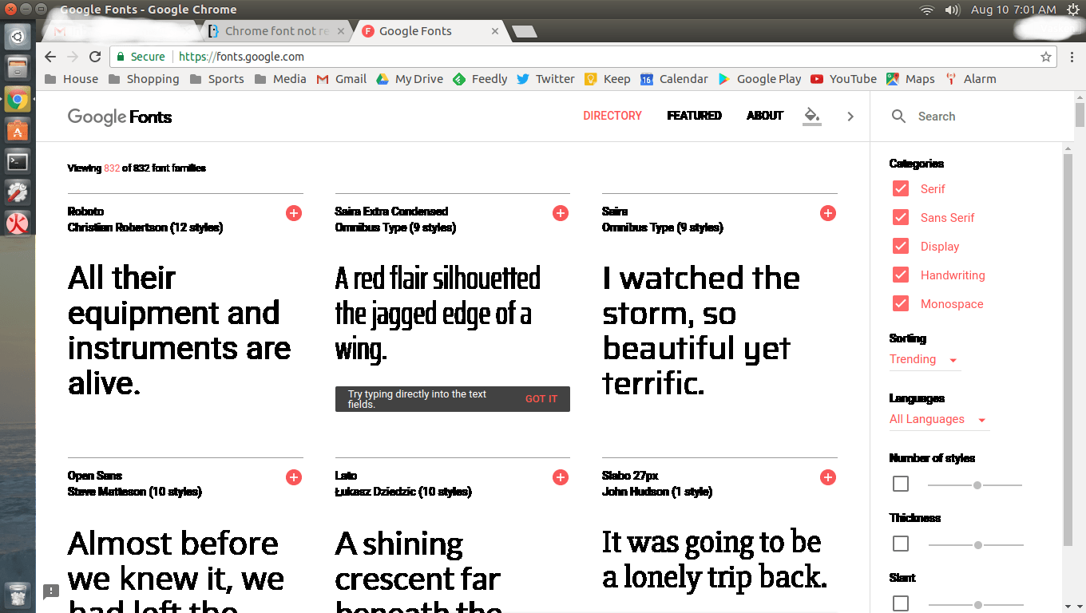Open the Gmail bookmark

click(x=342, y=79)
